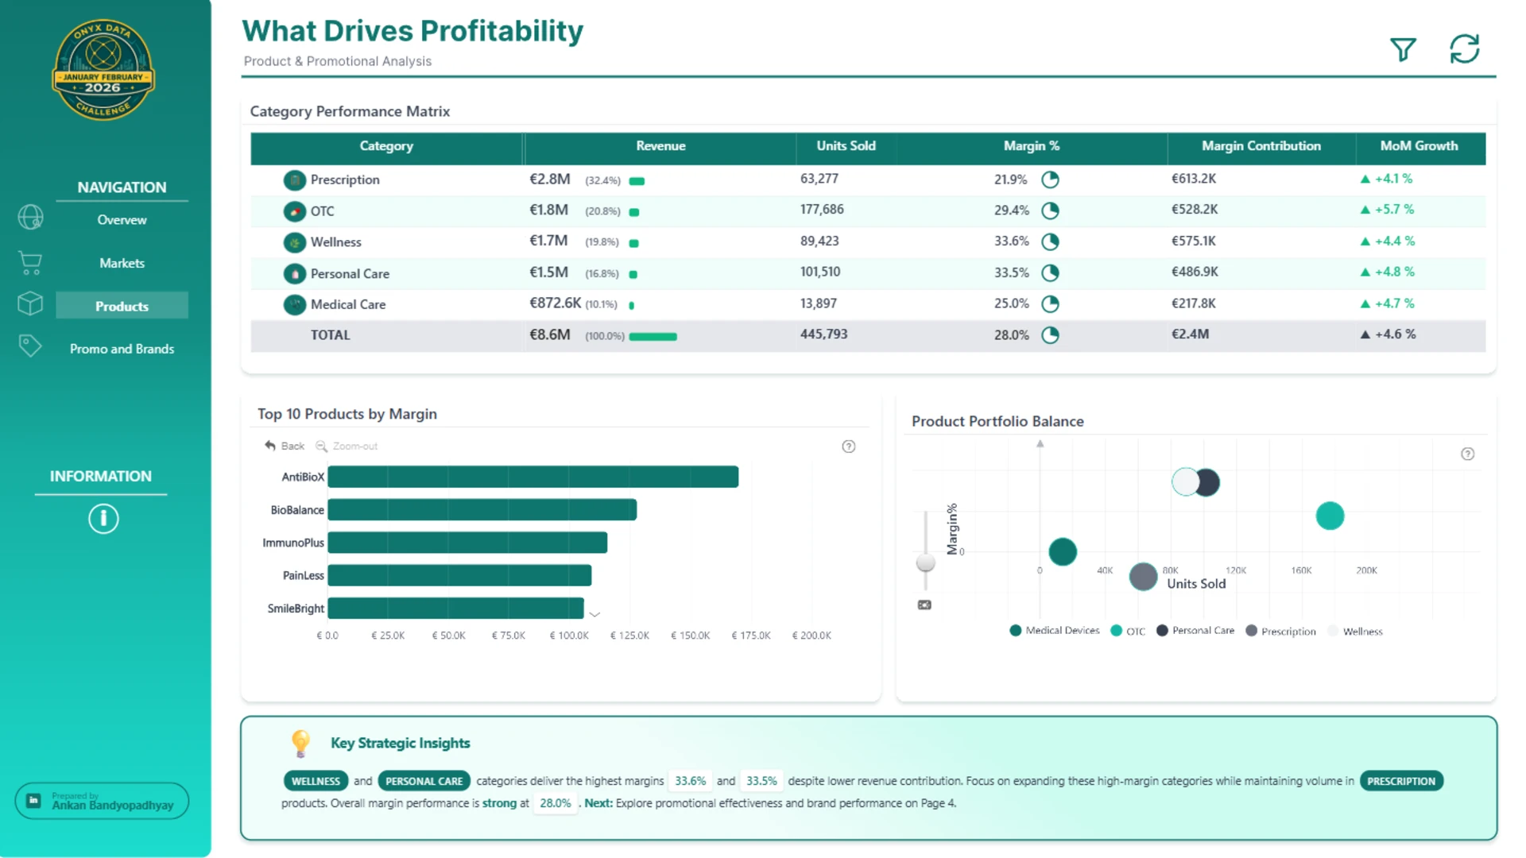Click the shopping cart Markets icon
Viewport: 1526px width, 858px height.
pyautogui.click(x=30, y=262)
